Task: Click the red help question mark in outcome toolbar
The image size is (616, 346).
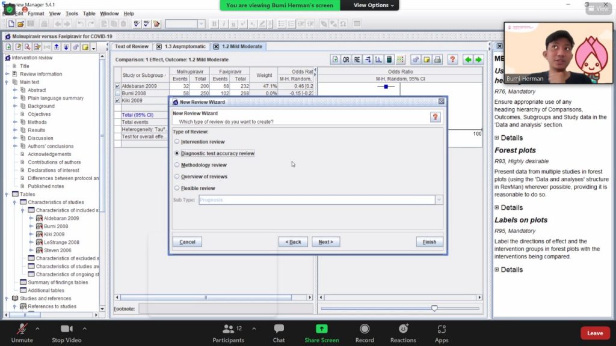Action: (452, 59)
